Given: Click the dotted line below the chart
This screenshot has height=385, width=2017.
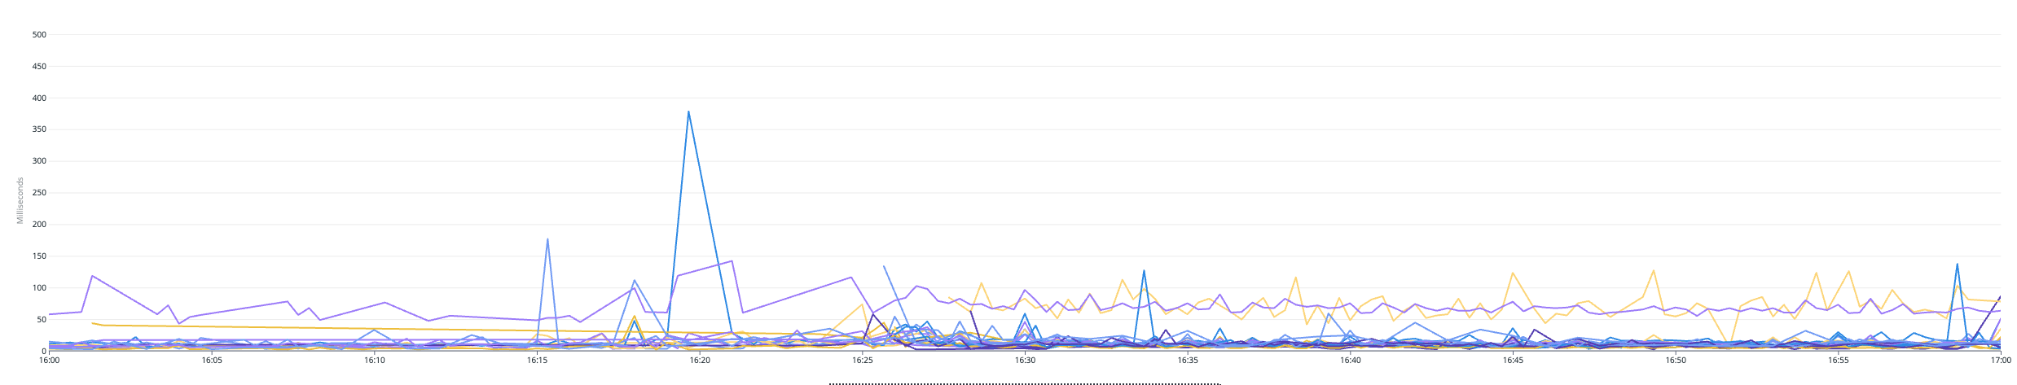Looking at the screenshot, I should pos(1025,383).
